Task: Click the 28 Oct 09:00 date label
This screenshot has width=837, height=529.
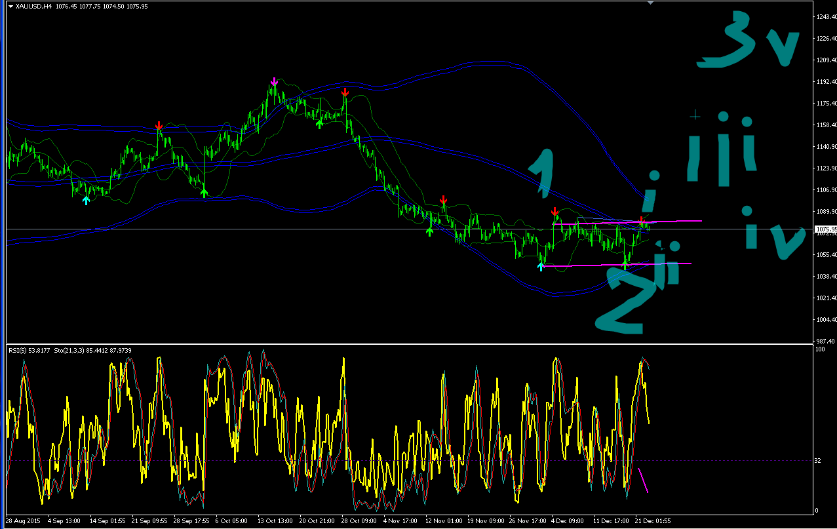Action: (359, 522)
